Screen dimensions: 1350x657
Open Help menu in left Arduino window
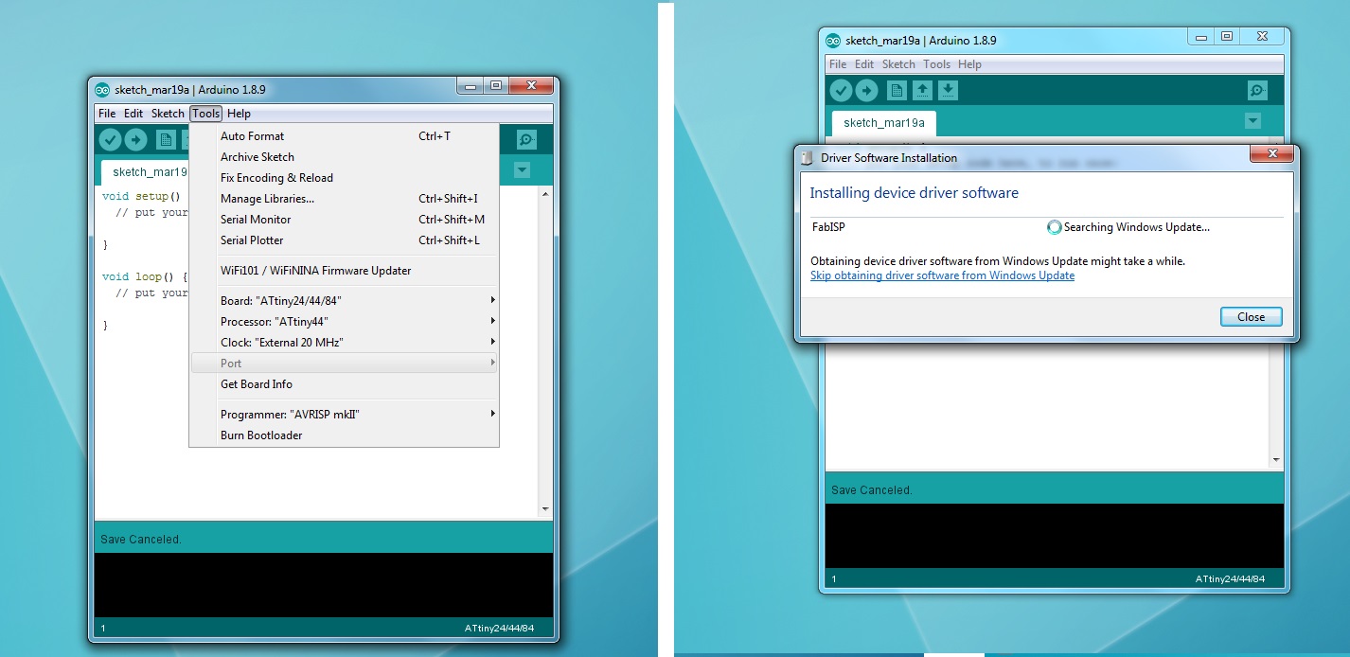[x=240, y=114]
